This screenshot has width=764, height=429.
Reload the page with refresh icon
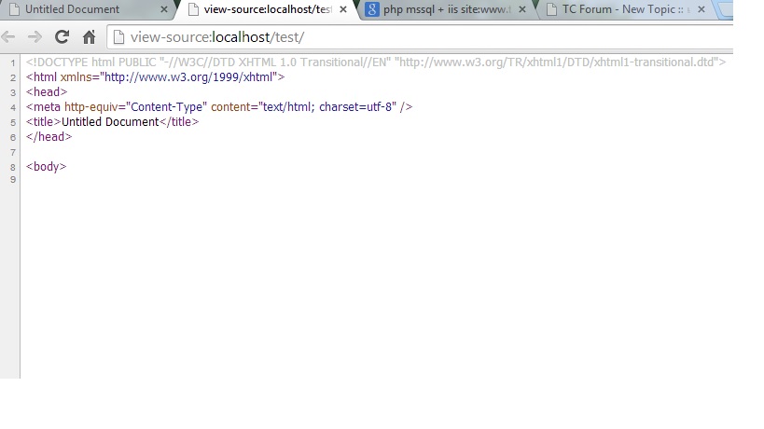[x=62, y=37]
